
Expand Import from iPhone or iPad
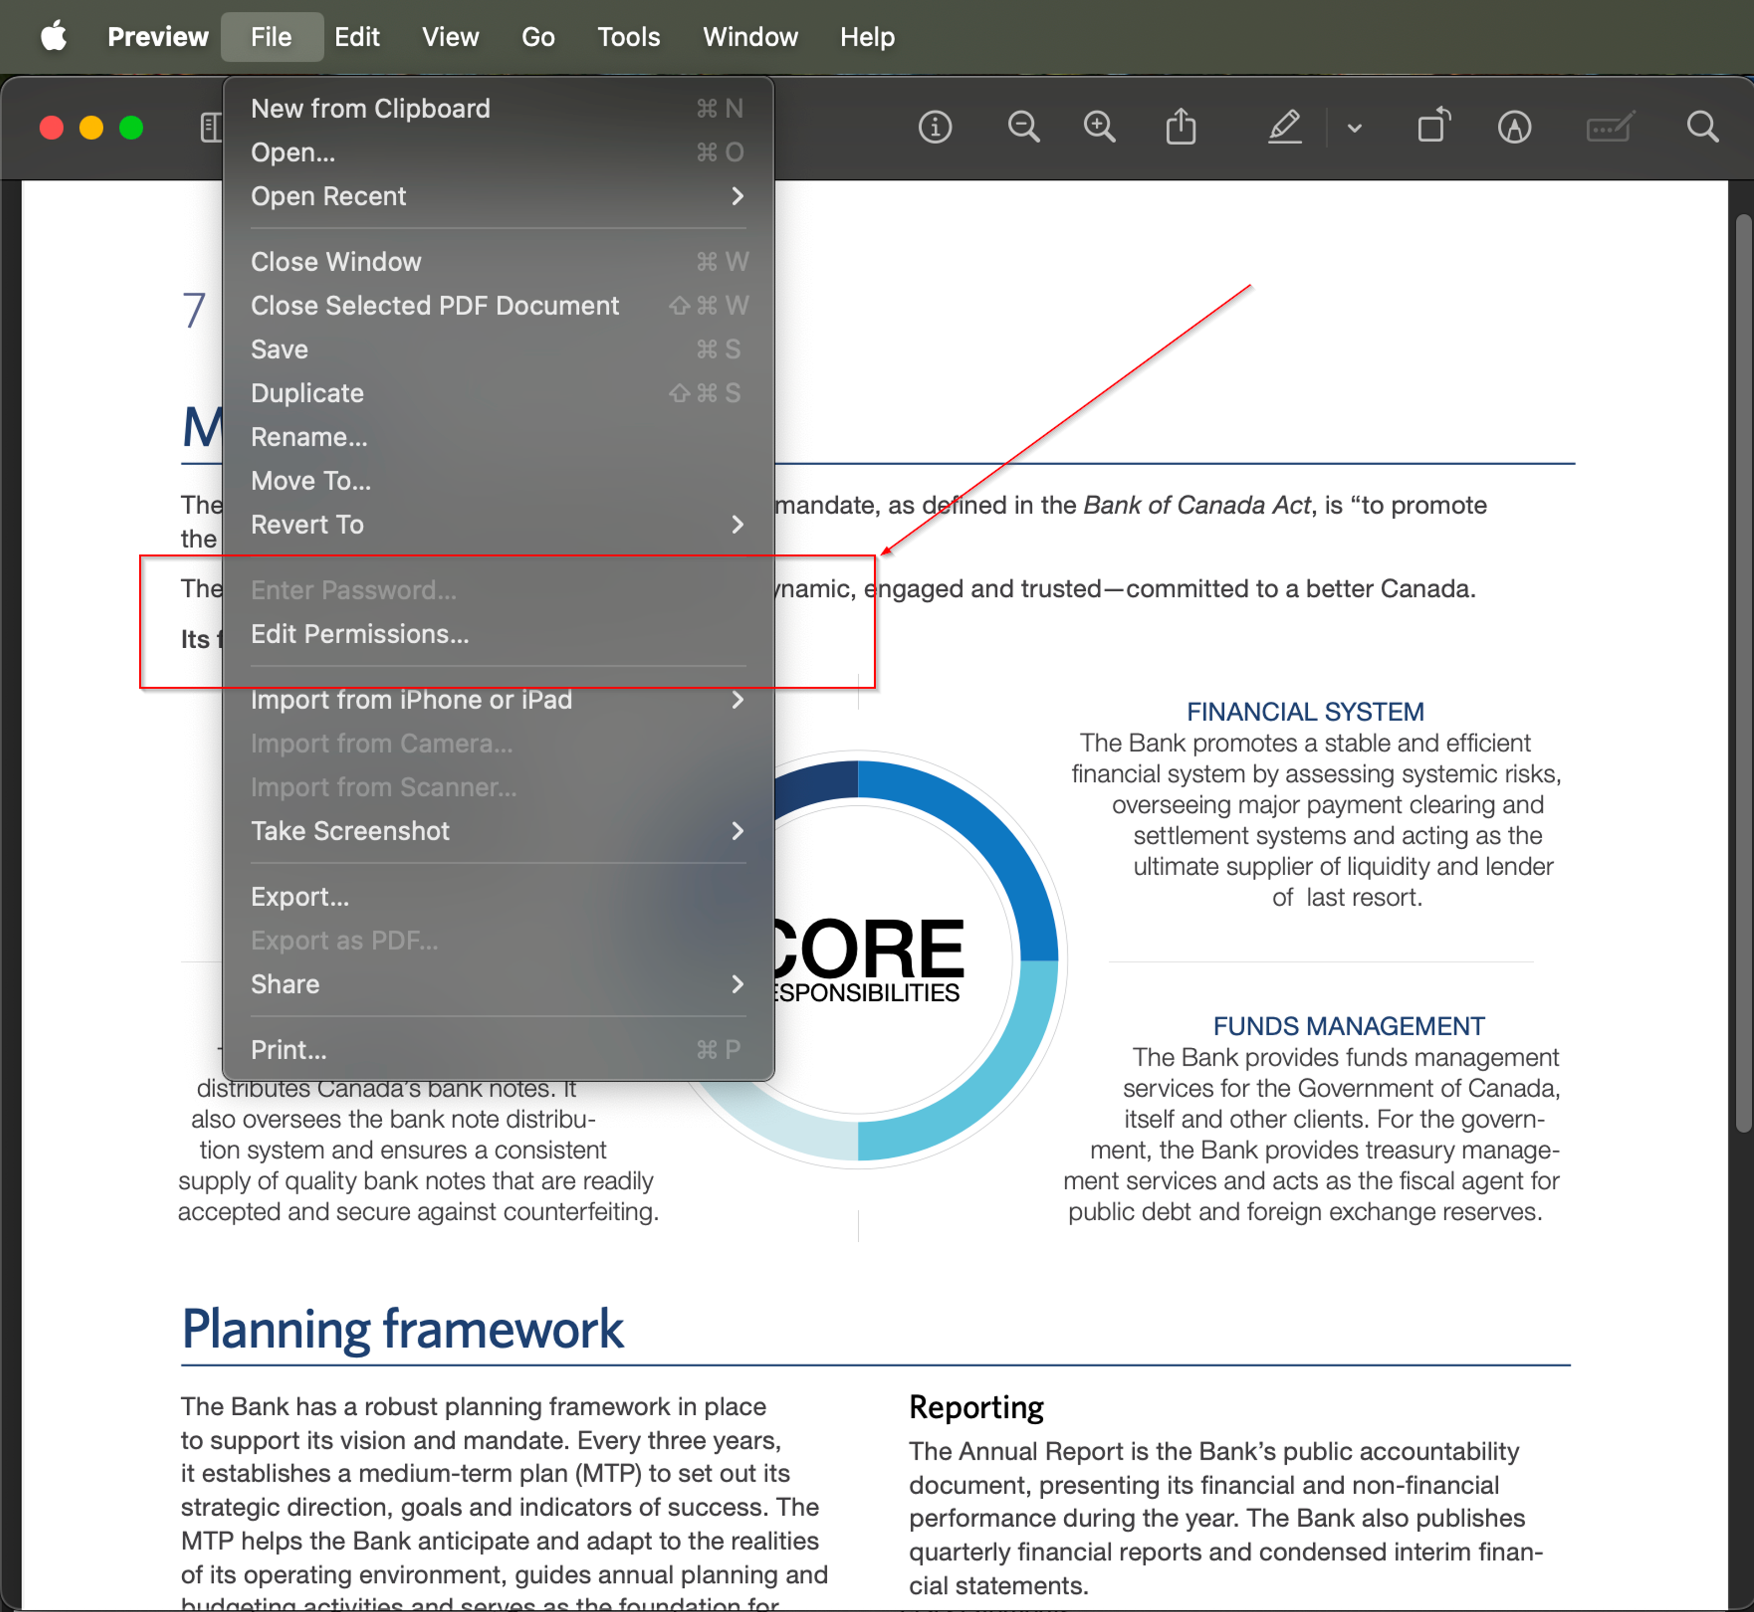tap(498, 699)
